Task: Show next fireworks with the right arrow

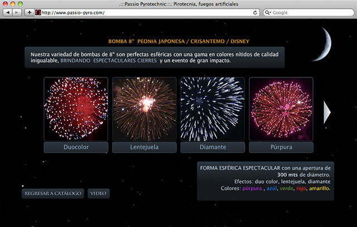Action: pyautogui.click(x=327, y=112)
